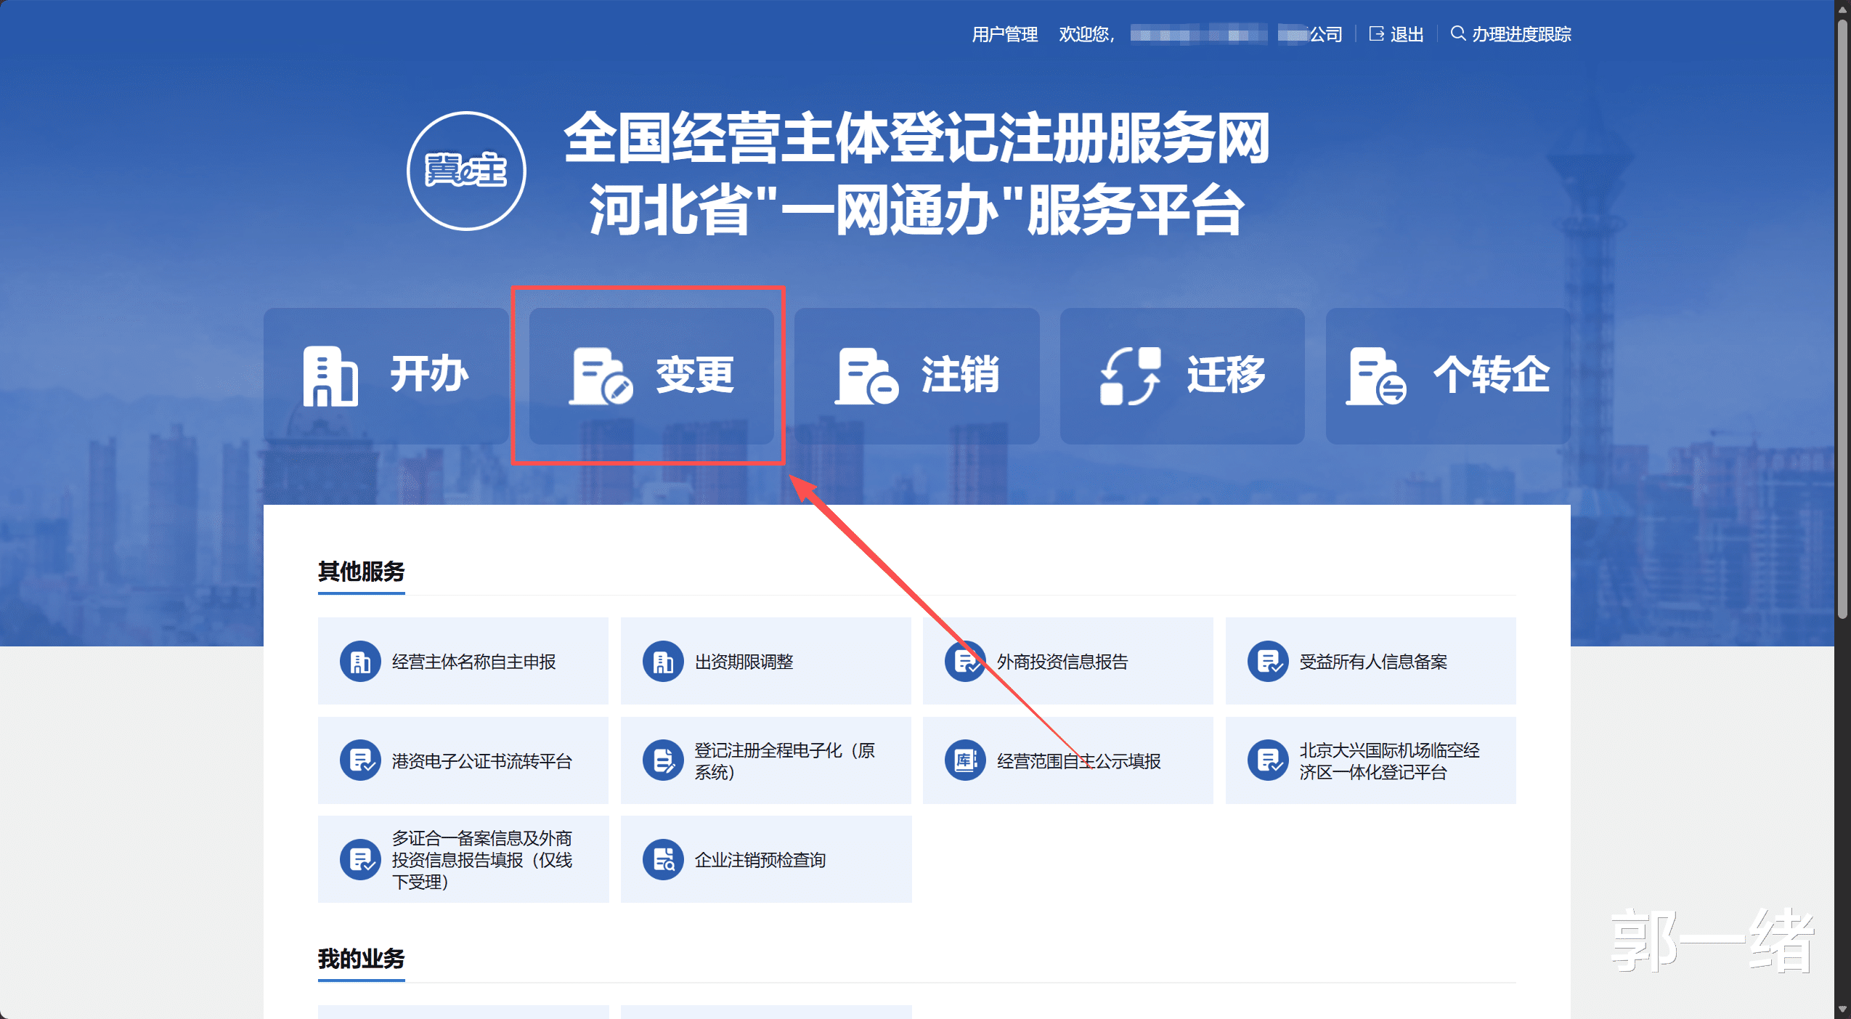Click the 退出 logout icon

(x=1376, y=34)
